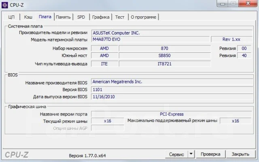
Task: Click the Закрыть button
Action: (x=240, y=154)
